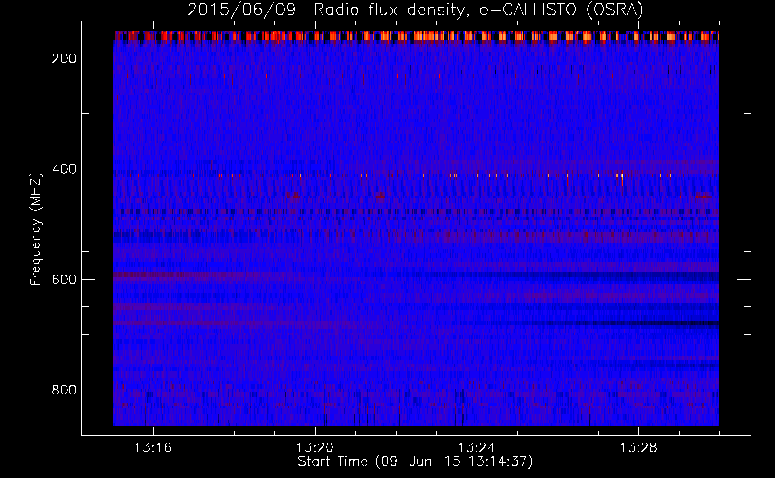This screenshot has width=775, height=478.
Task: Click the 13:20 time tick label
Action: [315, 448]
